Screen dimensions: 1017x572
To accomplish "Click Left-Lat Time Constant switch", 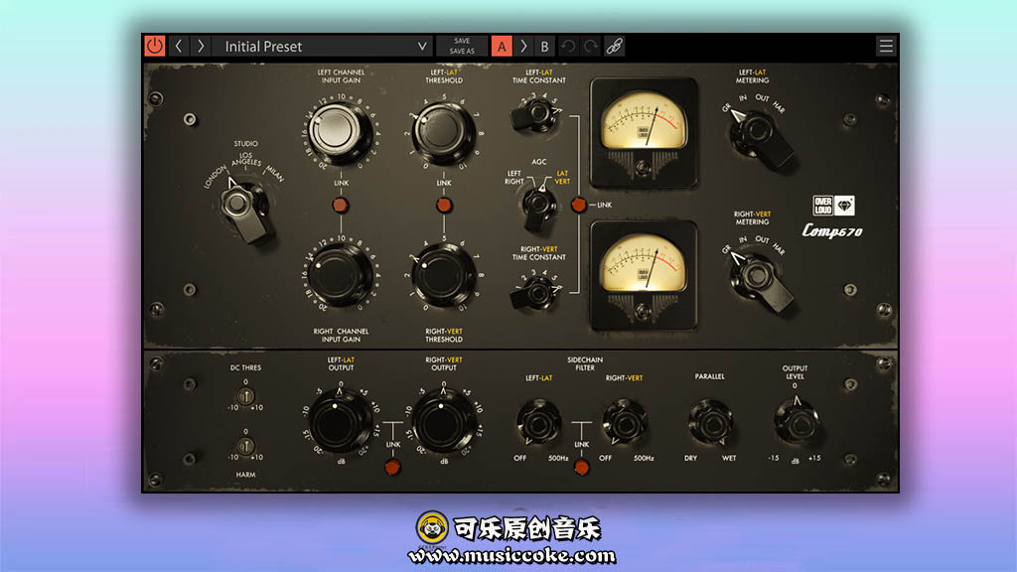I will [536, 115].
